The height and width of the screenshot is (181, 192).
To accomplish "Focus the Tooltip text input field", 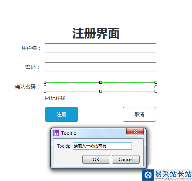I will coord(102,146).
